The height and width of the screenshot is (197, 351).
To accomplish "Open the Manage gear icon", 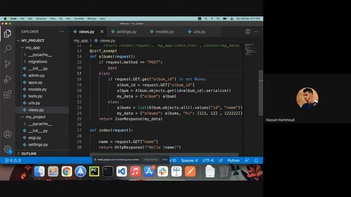I will click(x=8, y=149).
